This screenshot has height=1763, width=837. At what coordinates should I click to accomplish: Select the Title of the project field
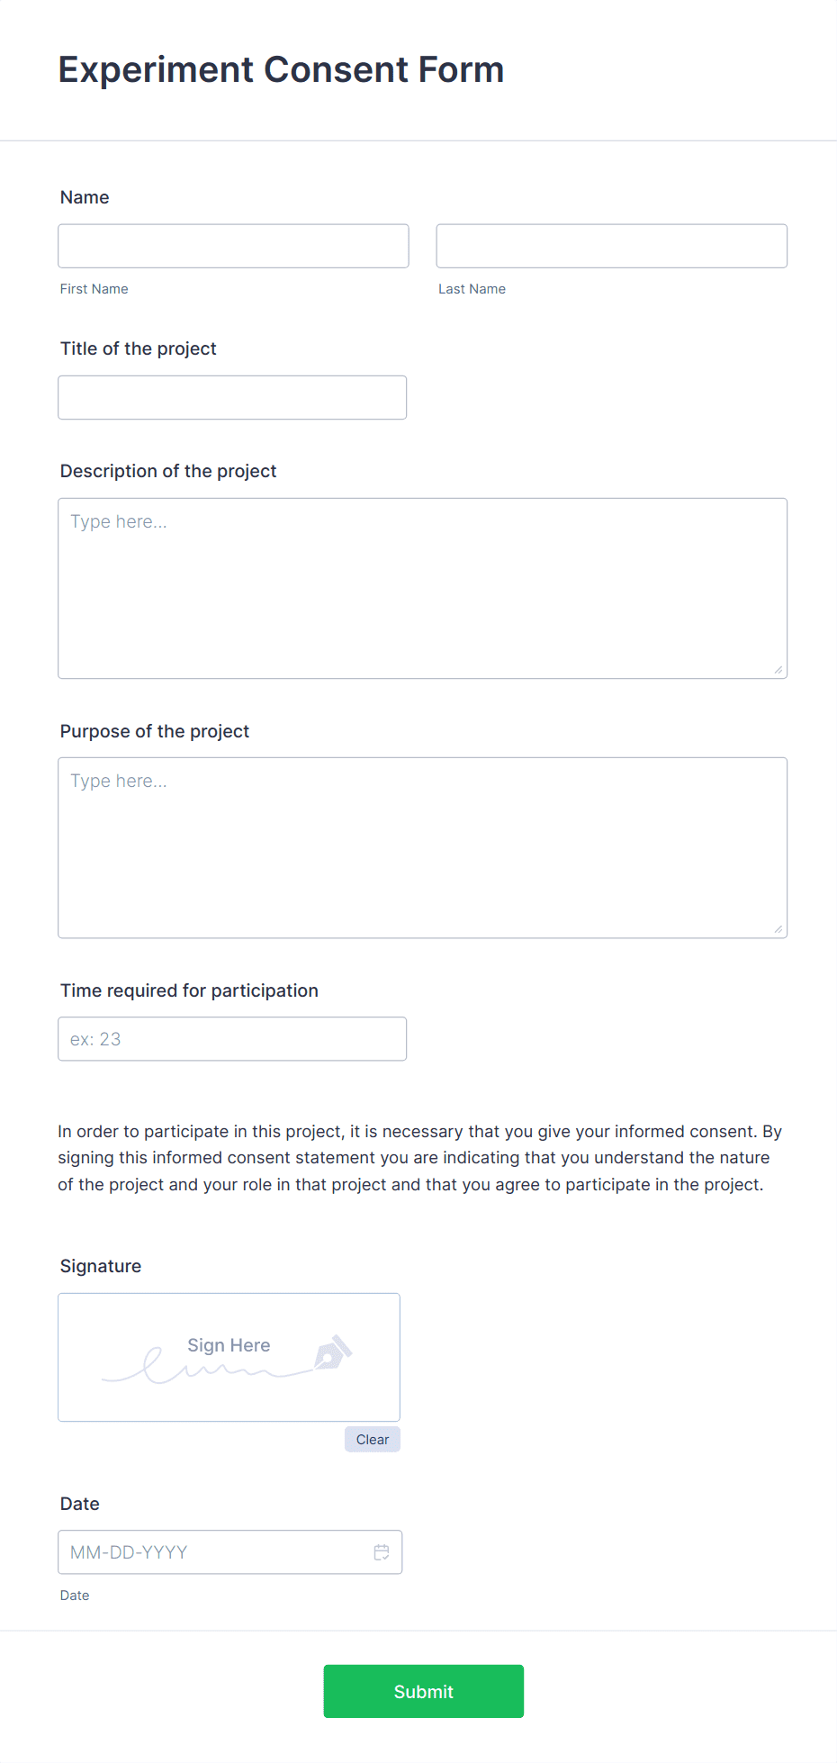(232, 397)
